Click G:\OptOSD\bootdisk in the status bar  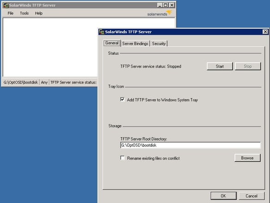coord(21,82)
